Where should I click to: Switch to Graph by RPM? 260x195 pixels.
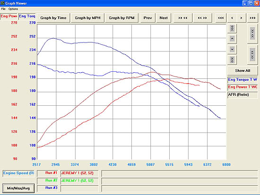121,18
